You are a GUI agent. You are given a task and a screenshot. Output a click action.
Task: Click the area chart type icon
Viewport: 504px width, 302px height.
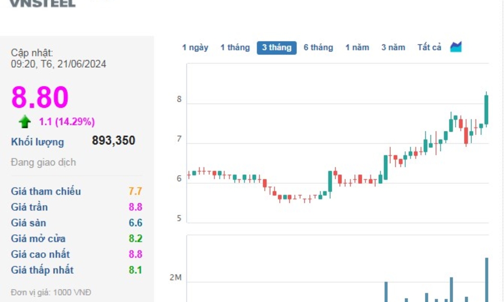coord(456,47)
